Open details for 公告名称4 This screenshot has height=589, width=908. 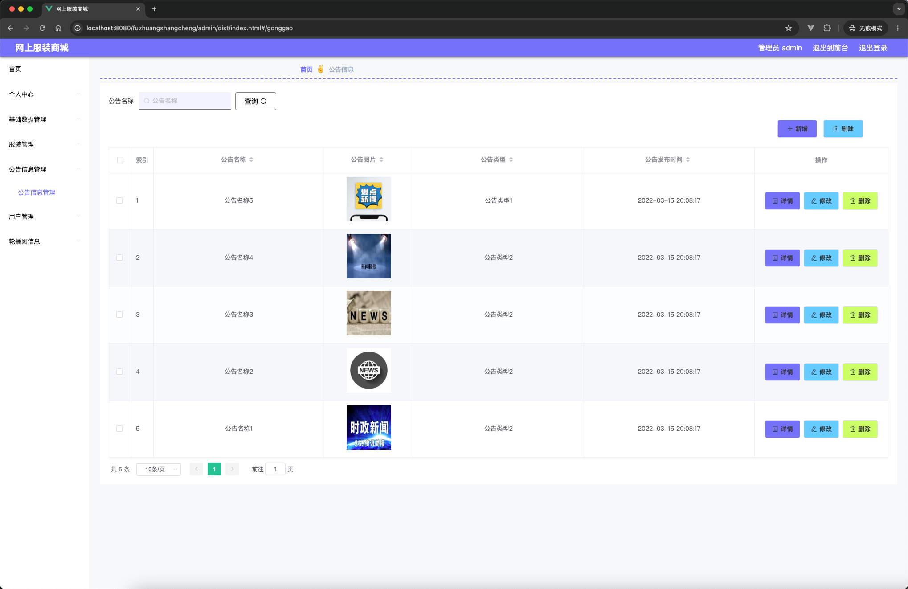point(782,258)
